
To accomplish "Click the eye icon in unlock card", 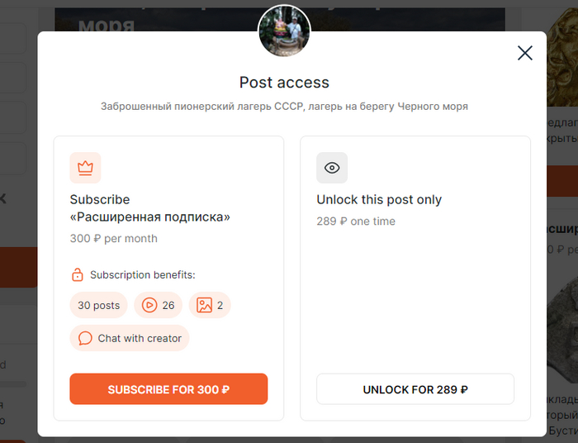I will point(332,168).
